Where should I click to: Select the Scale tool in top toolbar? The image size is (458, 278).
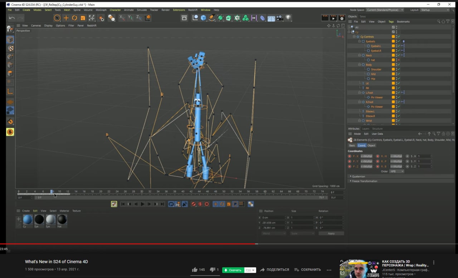83,18
